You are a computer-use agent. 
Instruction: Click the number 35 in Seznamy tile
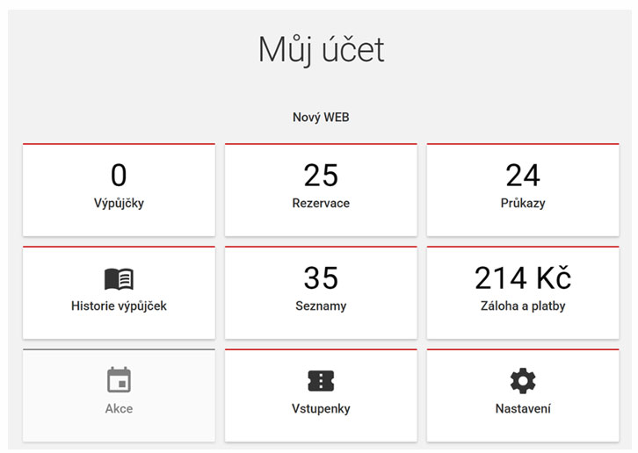pos(321,278)
